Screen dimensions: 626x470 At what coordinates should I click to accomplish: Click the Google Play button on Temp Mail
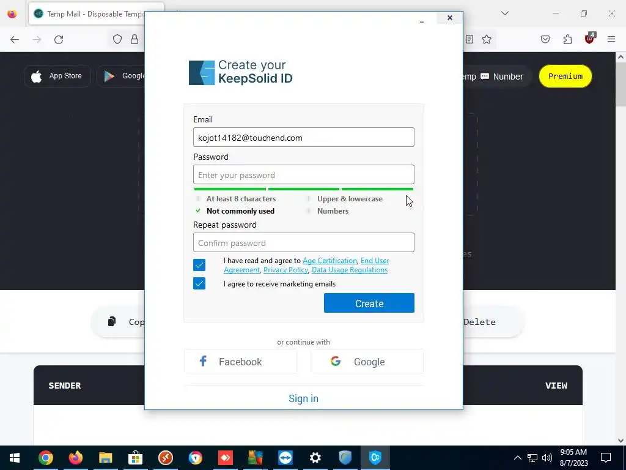pyautogui.click(x=121, y=76)
